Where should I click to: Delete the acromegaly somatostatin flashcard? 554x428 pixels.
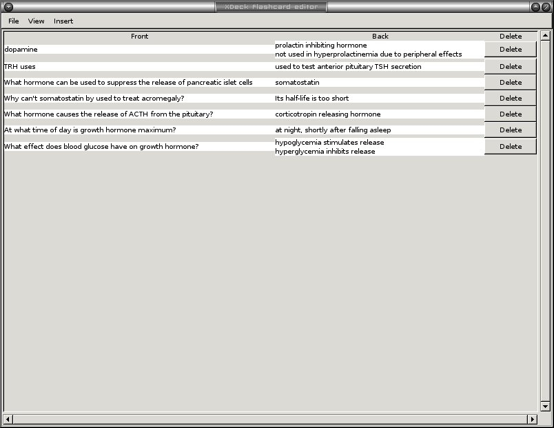click(510, 99)
